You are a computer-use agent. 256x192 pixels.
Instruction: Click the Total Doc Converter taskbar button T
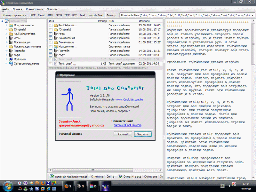106,186
